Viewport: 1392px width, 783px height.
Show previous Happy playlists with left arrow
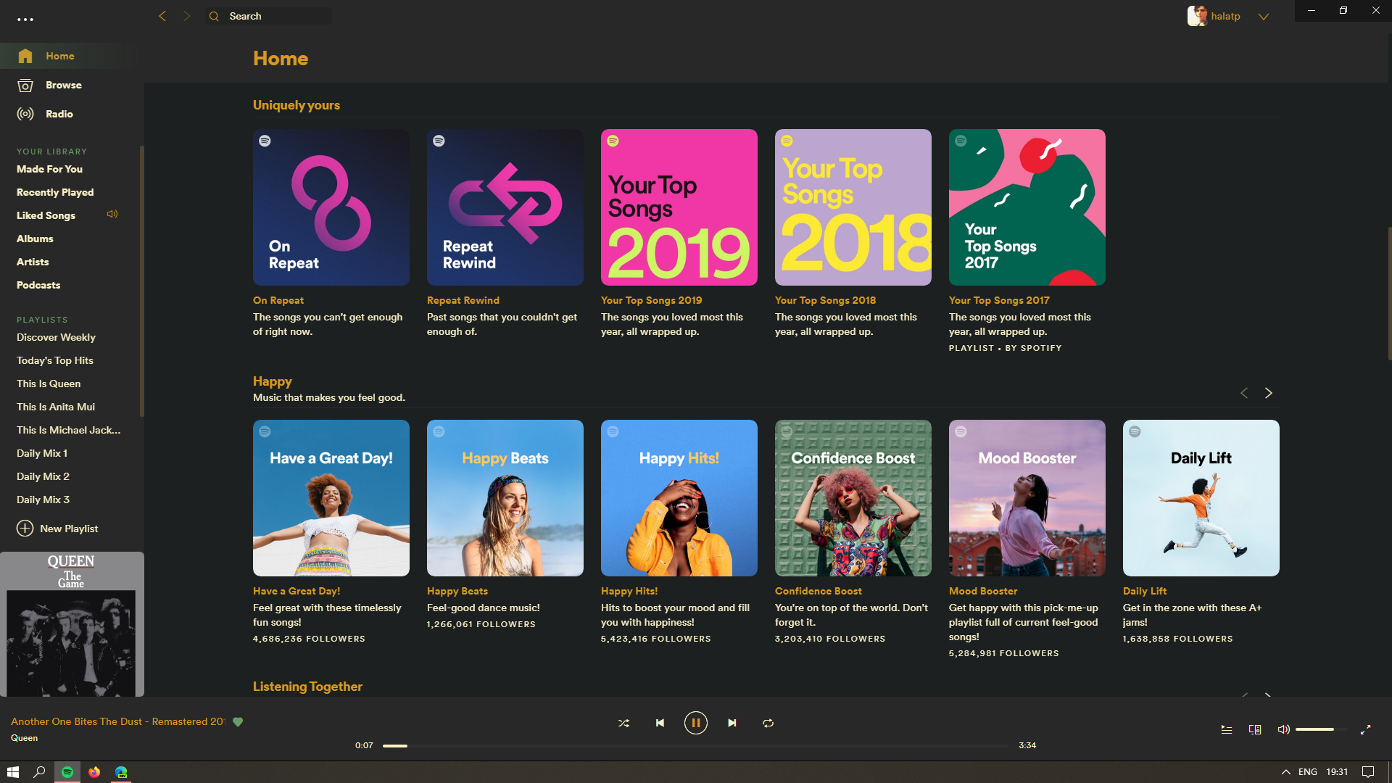coord(1244,393)
